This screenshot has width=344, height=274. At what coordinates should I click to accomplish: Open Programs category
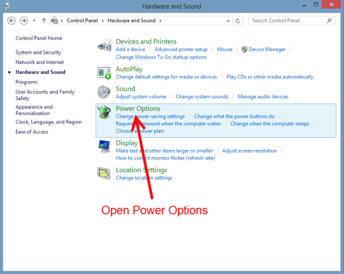pyautogui.click(x=26, y=82)
